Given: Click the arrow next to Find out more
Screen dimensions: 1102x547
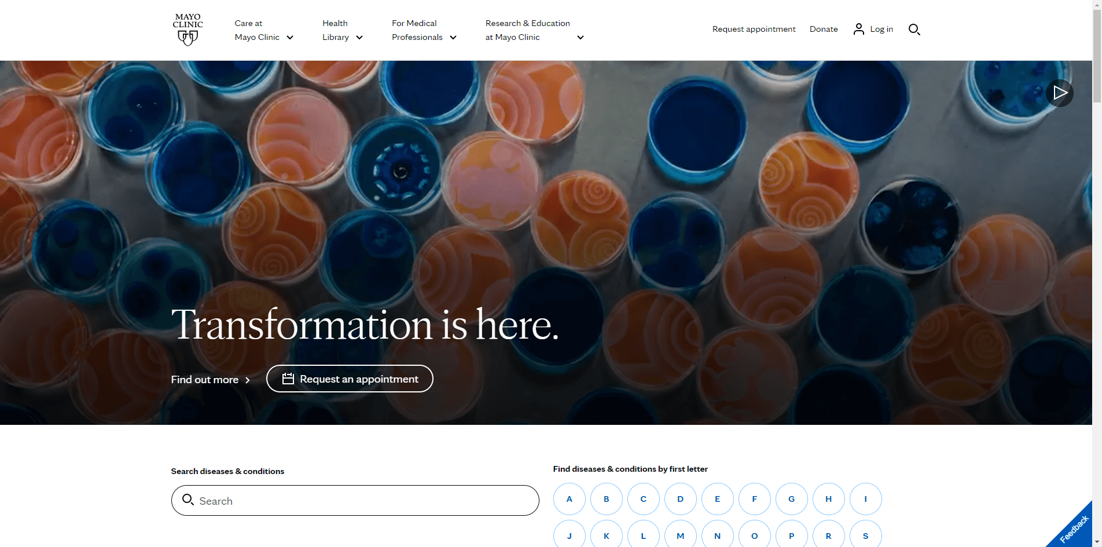Looking at the screenshot, I should point(248,380).
